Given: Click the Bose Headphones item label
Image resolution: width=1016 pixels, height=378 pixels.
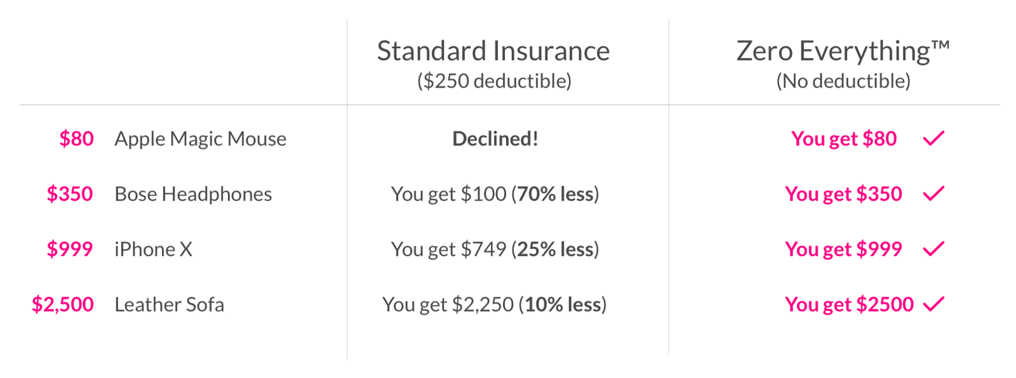Looking at the screenshot, I should point(193,194).
